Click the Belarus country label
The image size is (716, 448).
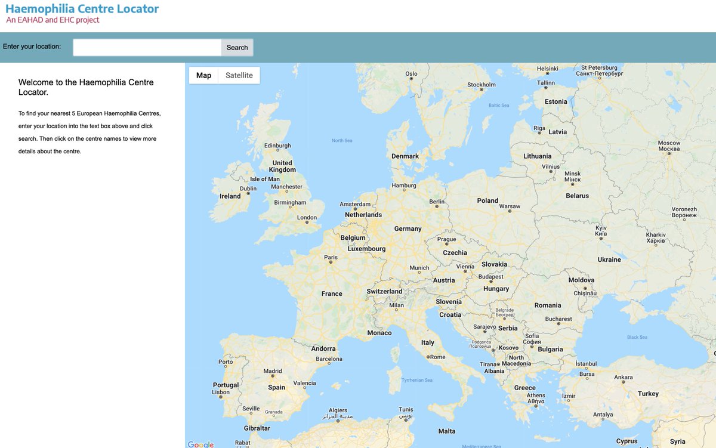[577, 196]
